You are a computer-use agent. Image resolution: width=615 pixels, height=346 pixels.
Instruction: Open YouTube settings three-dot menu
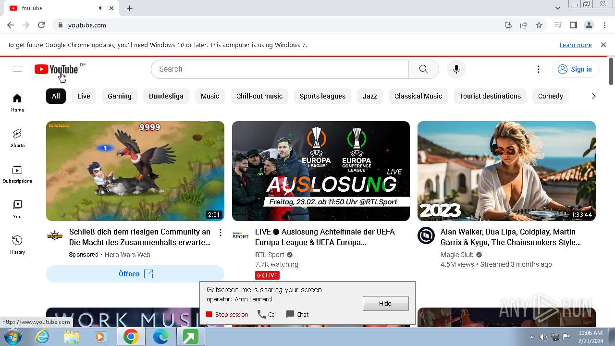point(539,69)
